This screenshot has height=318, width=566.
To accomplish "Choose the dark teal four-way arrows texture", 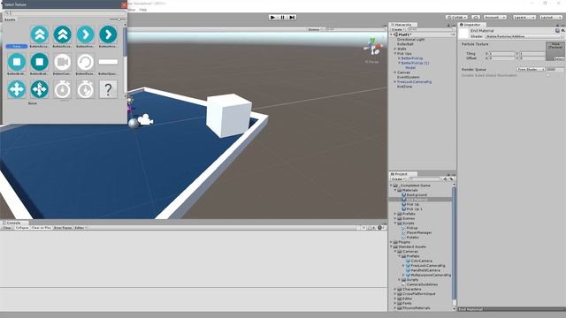I will pos(39,89).
